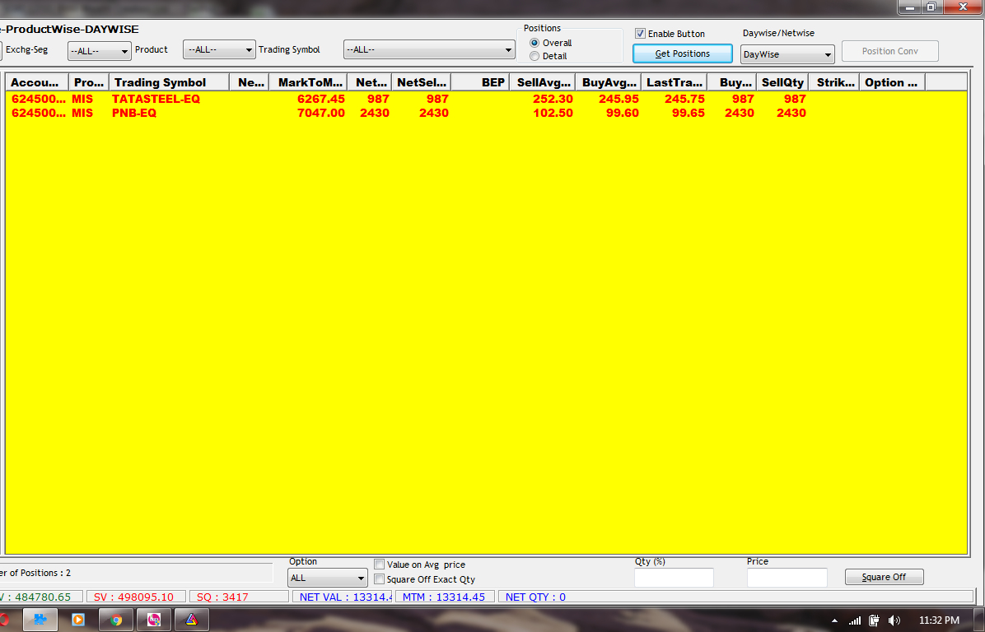Screen dimensions: 985x632
Task: Sort by the Accou column header
Action: 37,82
